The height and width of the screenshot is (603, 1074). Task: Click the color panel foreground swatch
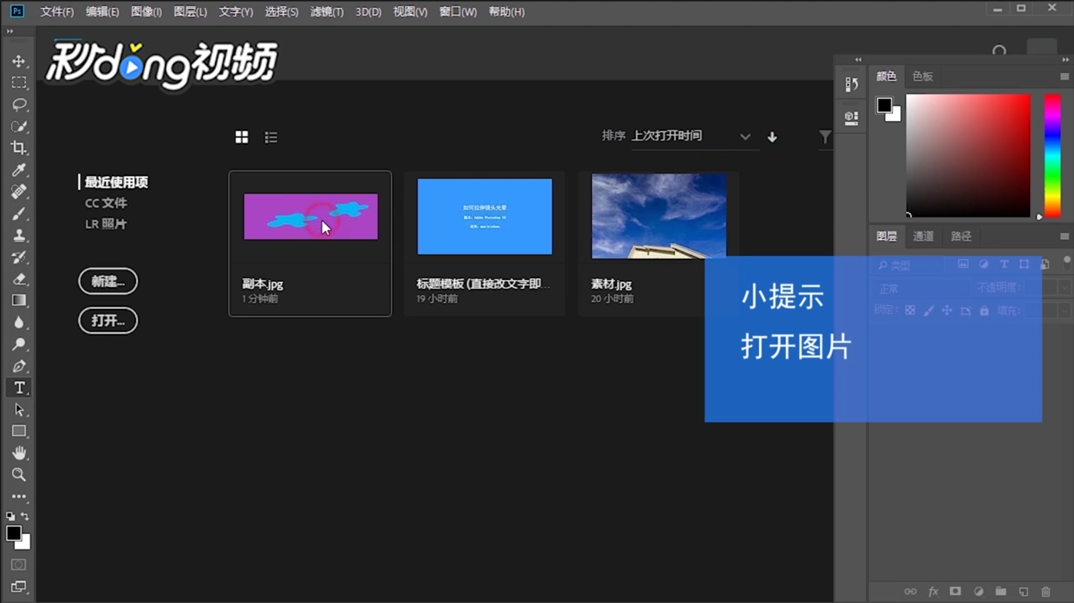coord(884,105)
